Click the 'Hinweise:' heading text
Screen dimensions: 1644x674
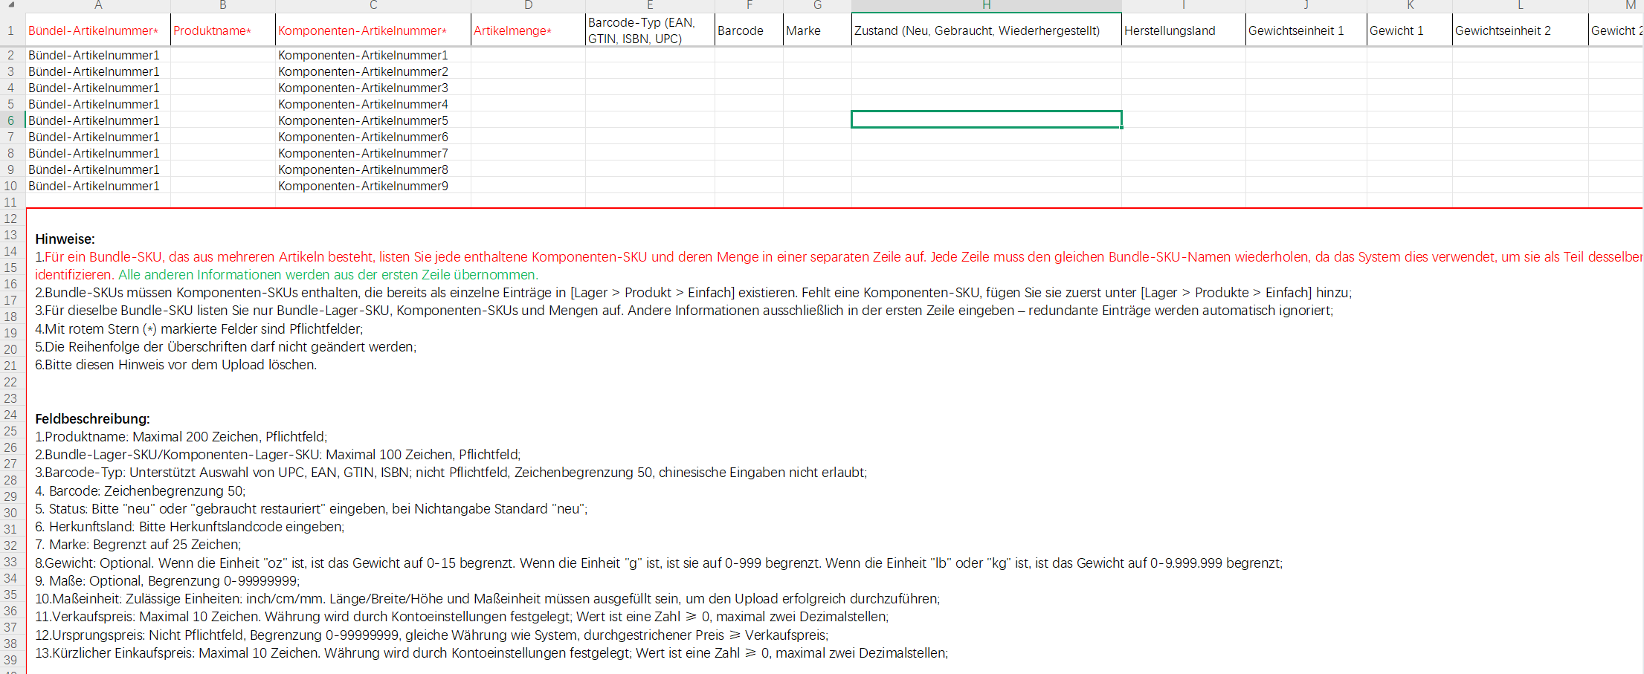pos(65,239)
